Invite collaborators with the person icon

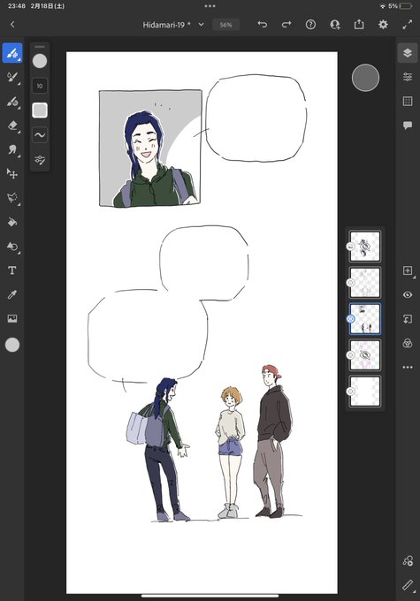(335, 25)
